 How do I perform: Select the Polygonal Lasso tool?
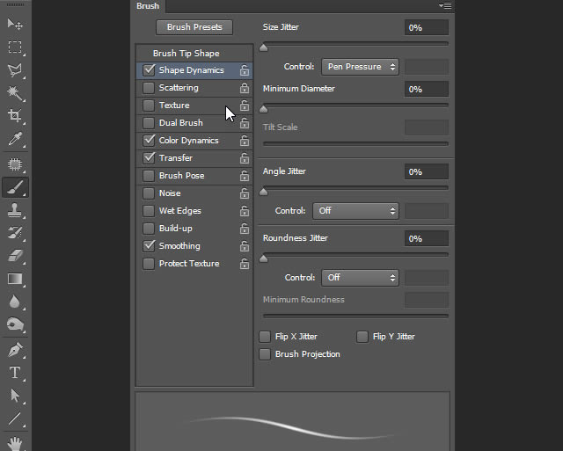click(15, 70)
